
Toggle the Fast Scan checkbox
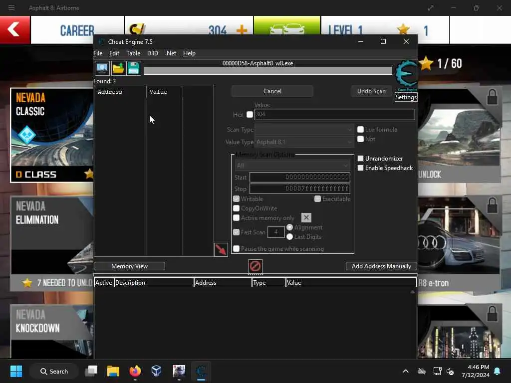236,232
